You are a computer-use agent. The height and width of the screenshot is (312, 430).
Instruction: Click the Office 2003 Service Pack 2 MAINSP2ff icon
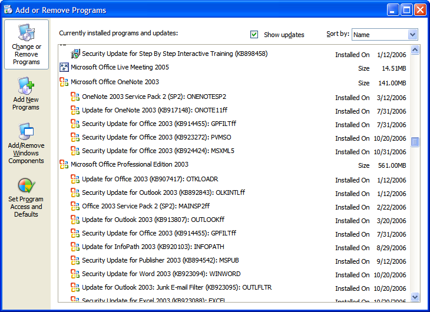(x=75, y=206)
